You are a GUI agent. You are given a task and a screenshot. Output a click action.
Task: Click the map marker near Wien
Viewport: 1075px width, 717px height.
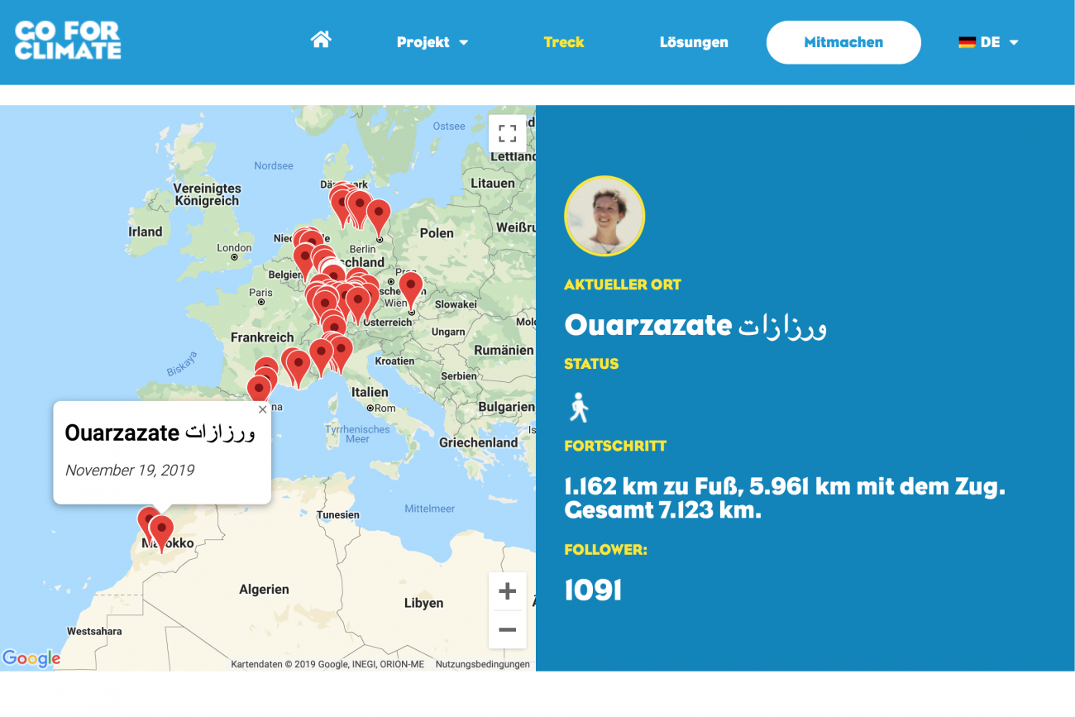[x=410, y=289]
